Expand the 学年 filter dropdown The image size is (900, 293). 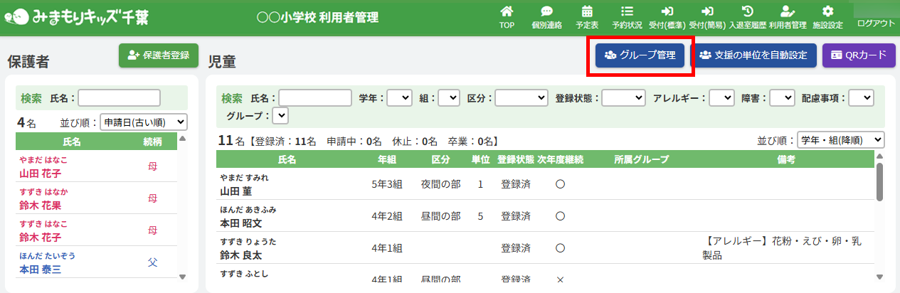coord(399,98)
